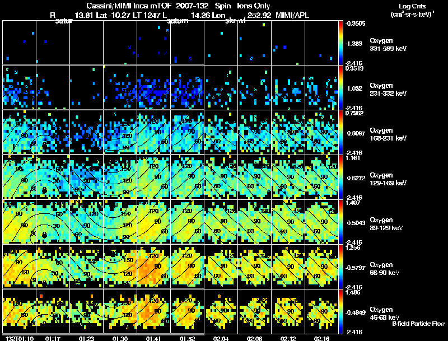This screenshot has width=448, height=341.
Task: Click the Oxygen 231-332 keV color bar
Action: point(342,87)
